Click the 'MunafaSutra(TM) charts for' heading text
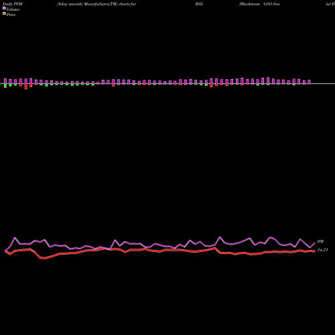Image resolution: width=335 pixels, height=335 pixels. pos(110,4)
